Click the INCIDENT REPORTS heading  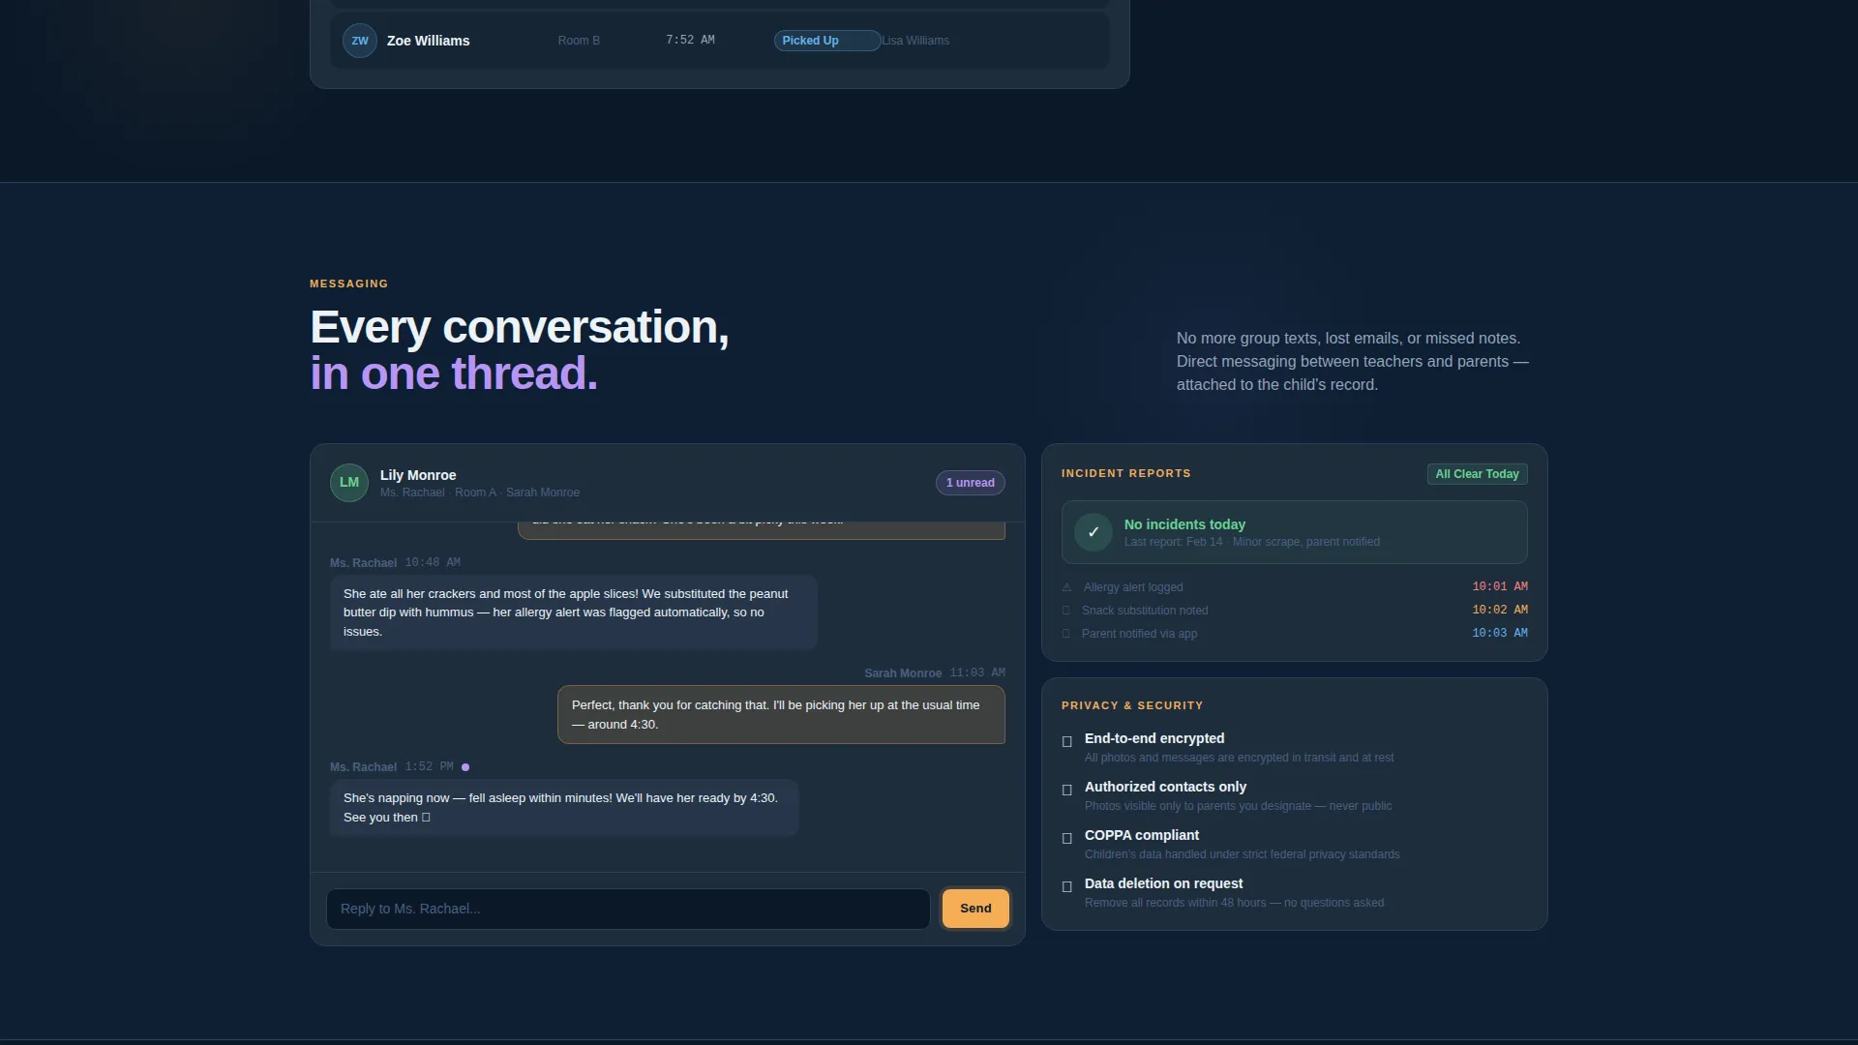tap(1126, 473)
